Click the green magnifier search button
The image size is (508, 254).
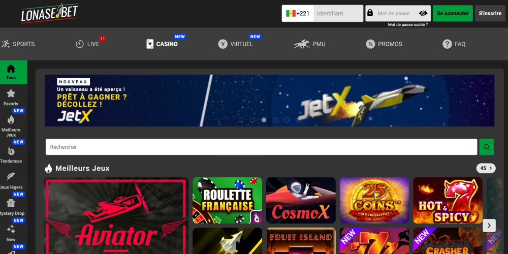(x=486, y=147)
